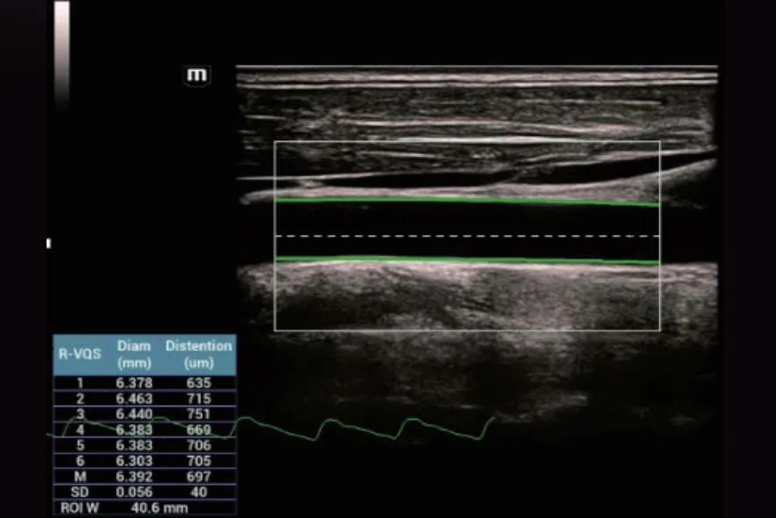Viewport: 776px width, 518px height.
Task: Select the 'Diam (mm)' column header
Action: pos(134,354)
